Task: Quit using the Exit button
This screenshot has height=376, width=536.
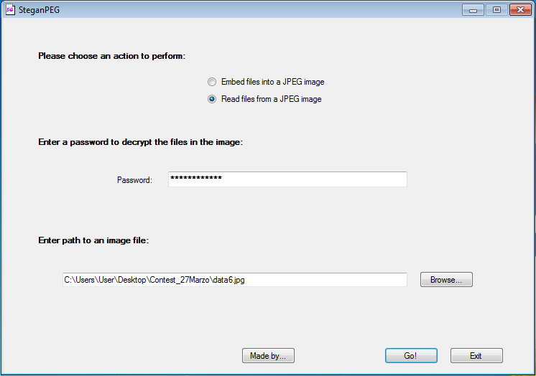Action: tap(476, 356)
